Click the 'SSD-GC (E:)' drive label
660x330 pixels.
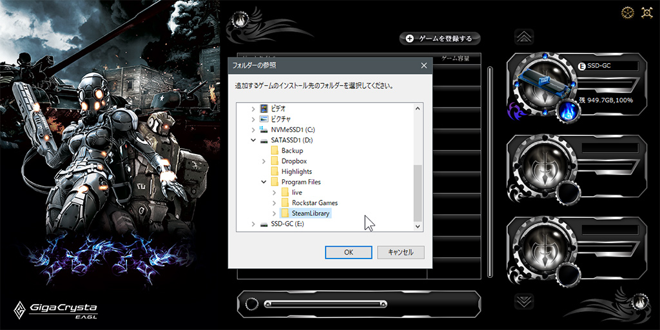tap(287, 224)
